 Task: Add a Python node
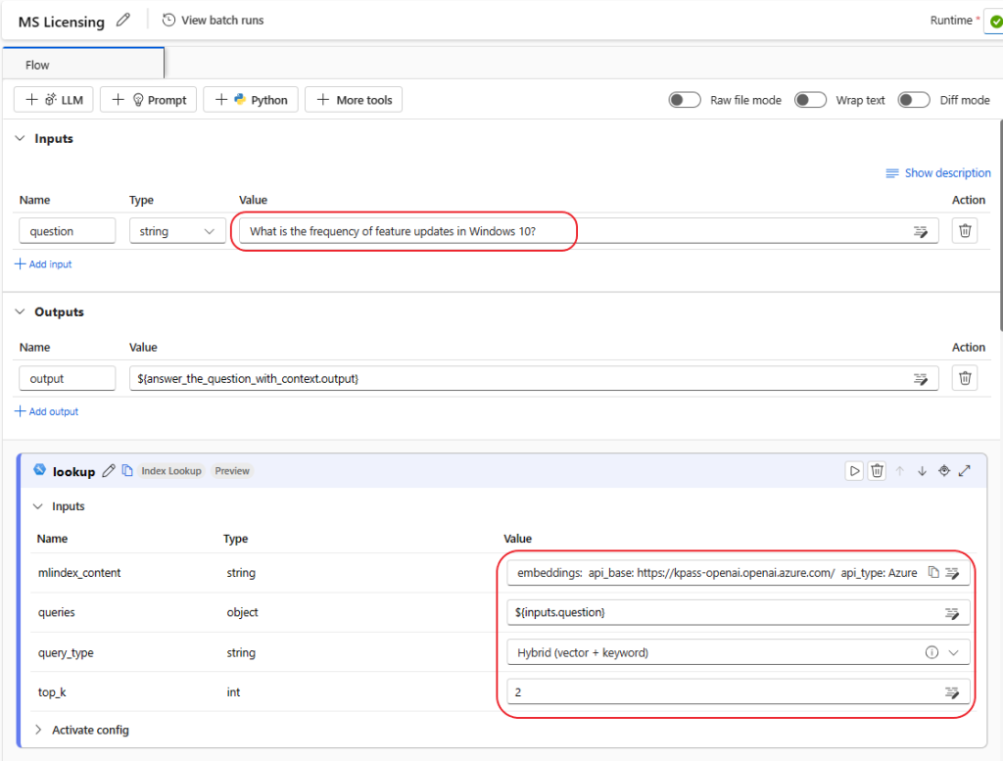[251, 100]
